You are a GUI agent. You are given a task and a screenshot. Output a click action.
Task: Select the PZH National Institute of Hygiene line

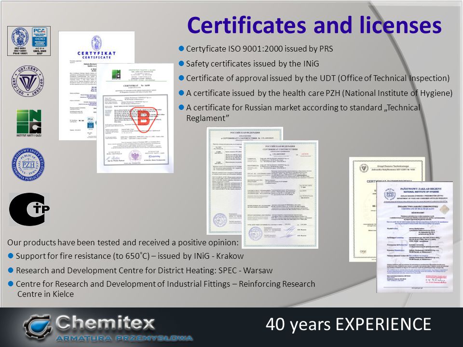(319, 93)
